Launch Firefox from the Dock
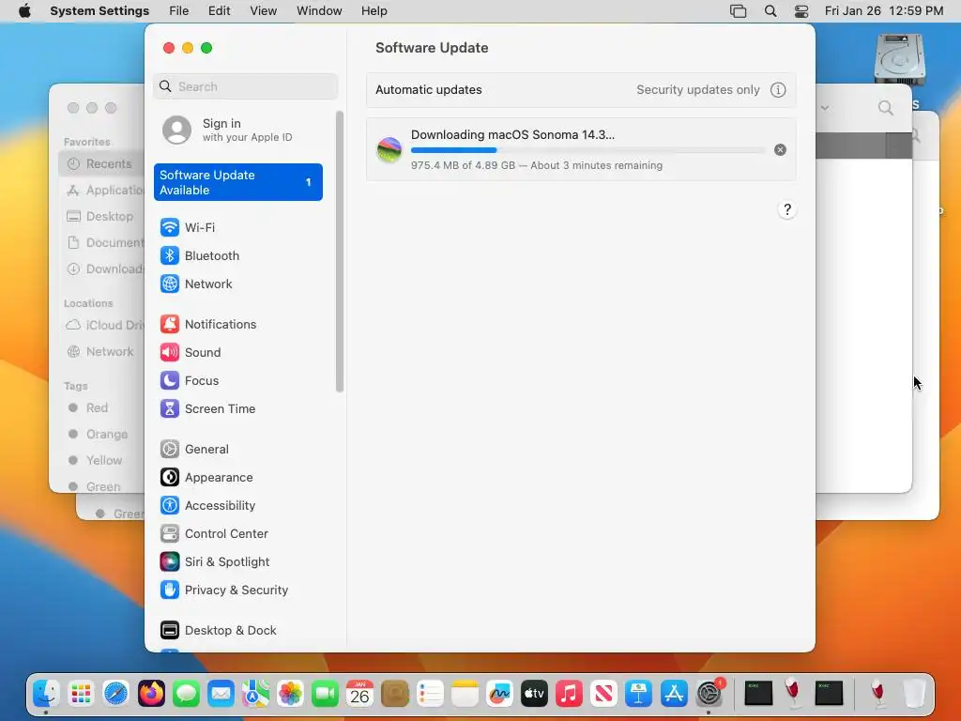The image size is (961, 721). point(151,694)
